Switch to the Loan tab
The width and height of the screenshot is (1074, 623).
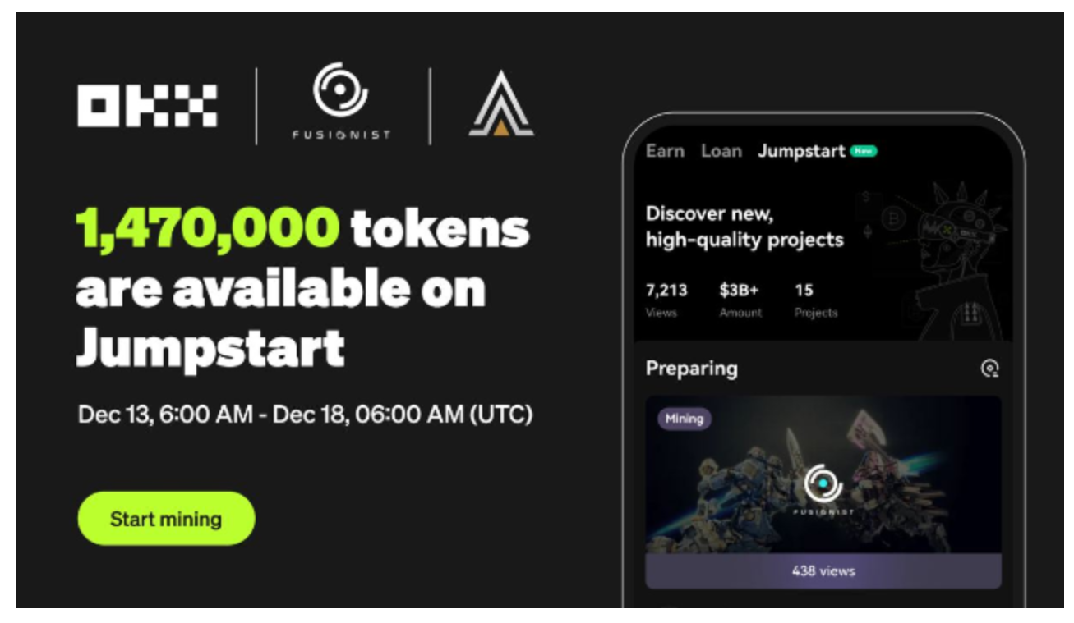[721, 151]
